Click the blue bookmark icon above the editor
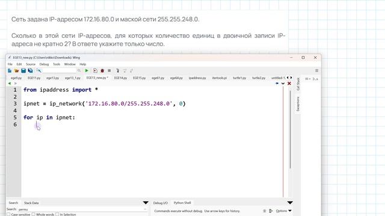This screenshot has height=216, width=385. 277,83
